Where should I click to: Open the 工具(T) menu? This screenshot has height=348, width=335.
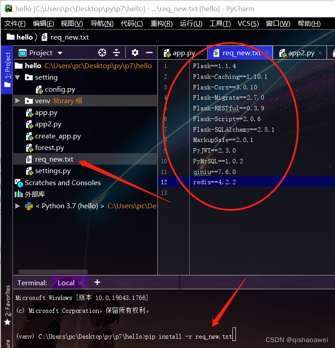click(x=220, y=24)
